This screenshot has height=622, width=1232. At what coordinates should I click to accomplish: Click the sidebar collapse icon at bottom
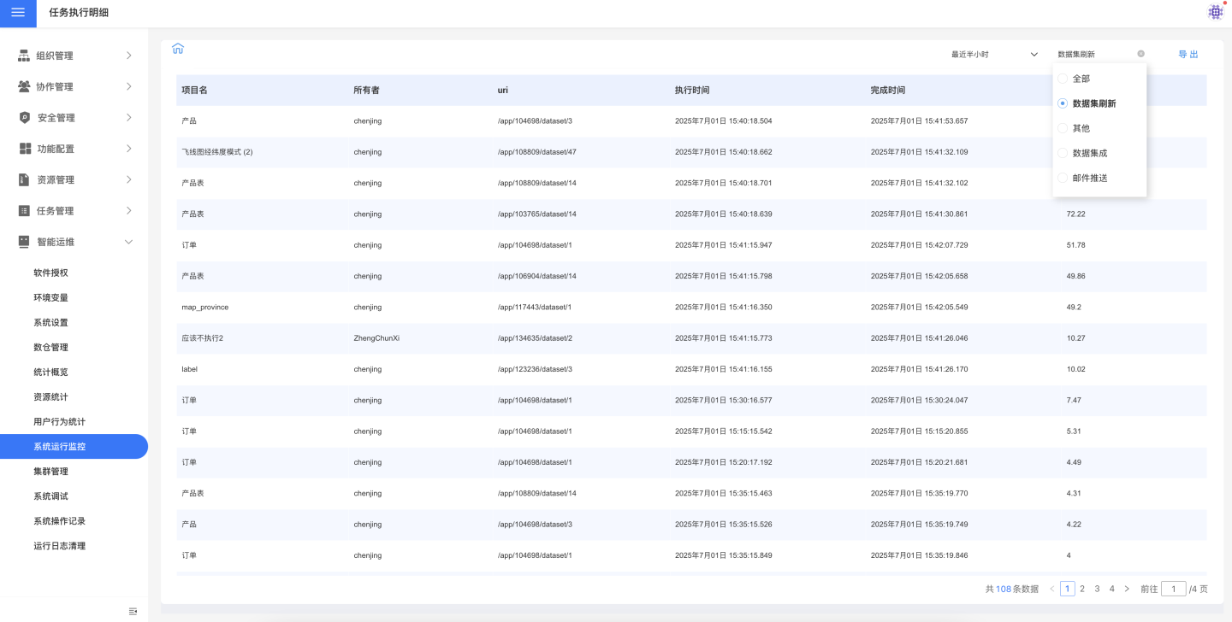click(x=133, y=611)
